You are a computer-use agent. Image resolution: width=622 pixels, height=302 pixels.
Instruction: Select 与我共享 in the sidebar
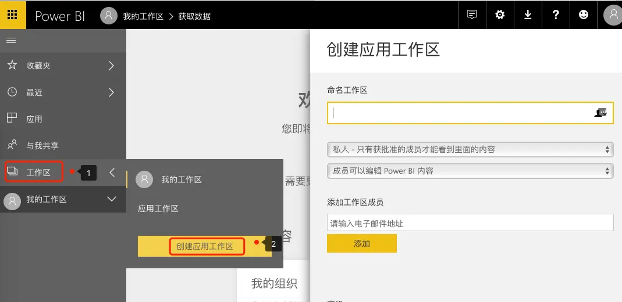(x=63, y=146)
